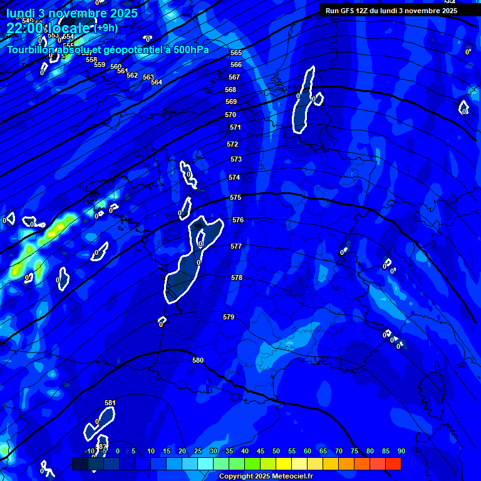Click the '(+9h)' forecast offset text
Image resolution: width=481 pixels, height=481 pixels.
pos(106,28)
